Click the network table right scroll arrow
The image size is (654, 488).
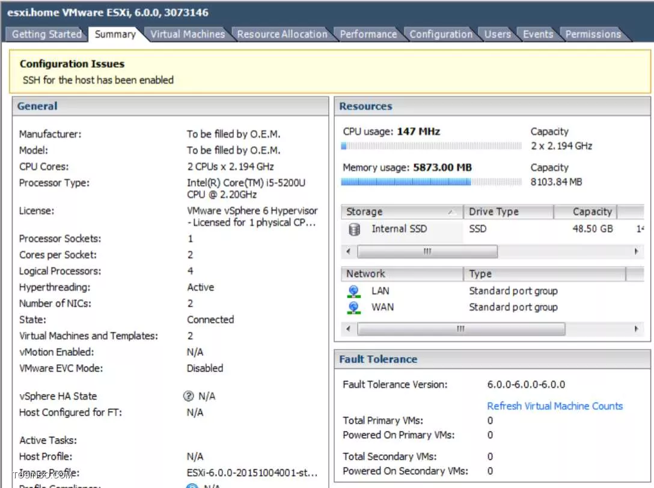click(636, 329)
